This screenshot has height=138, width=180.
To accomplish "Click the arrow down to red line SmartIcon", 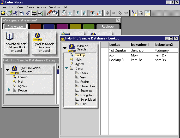I will (x=64, y=13).
